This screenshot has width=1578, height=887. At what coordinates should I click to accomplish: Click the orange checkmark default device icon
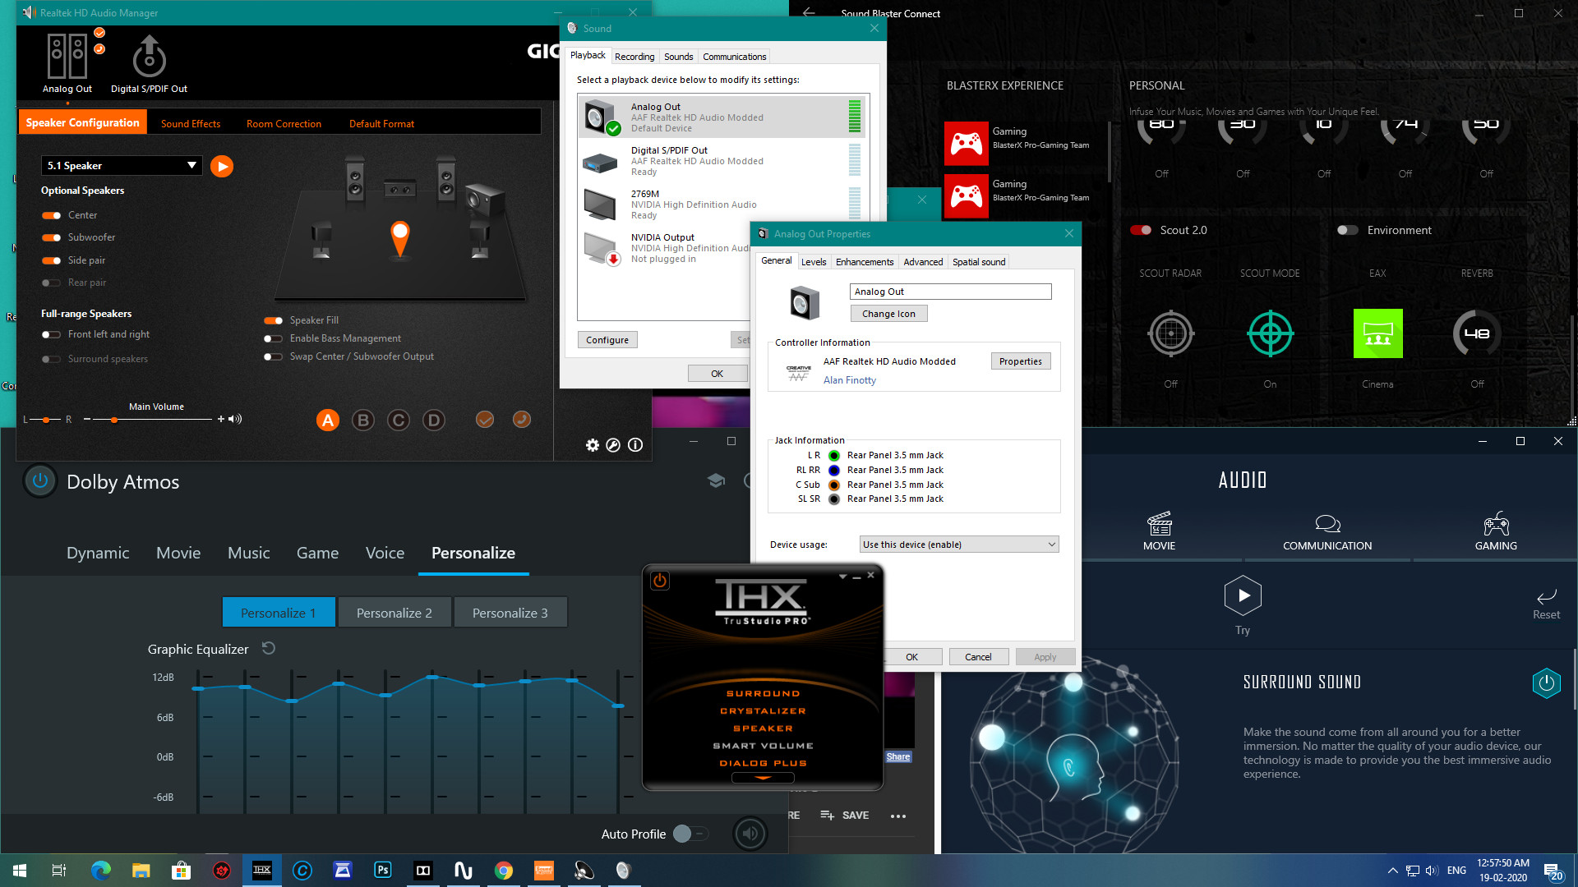click(x=485, y=420)
